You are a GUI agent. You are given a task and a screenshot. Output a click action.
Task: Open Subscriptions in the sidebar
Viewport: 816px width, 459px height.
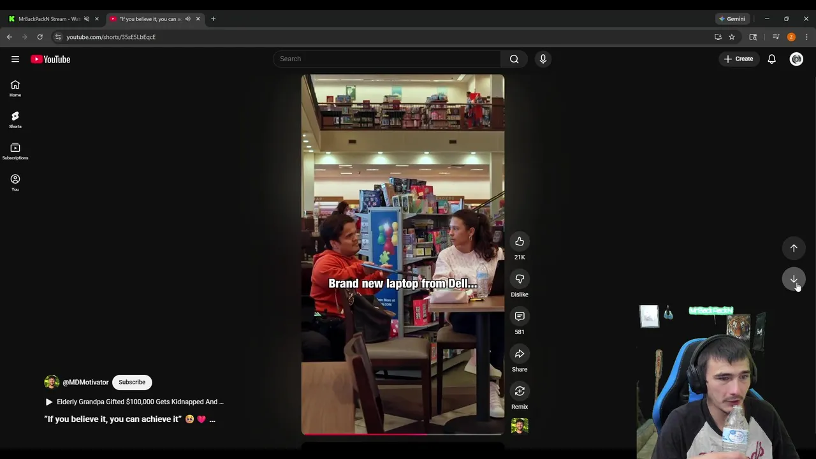(15, 152)
